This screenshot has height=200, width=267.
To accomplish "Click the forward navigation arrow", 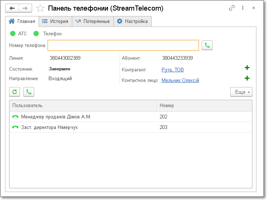I will 25,8.
